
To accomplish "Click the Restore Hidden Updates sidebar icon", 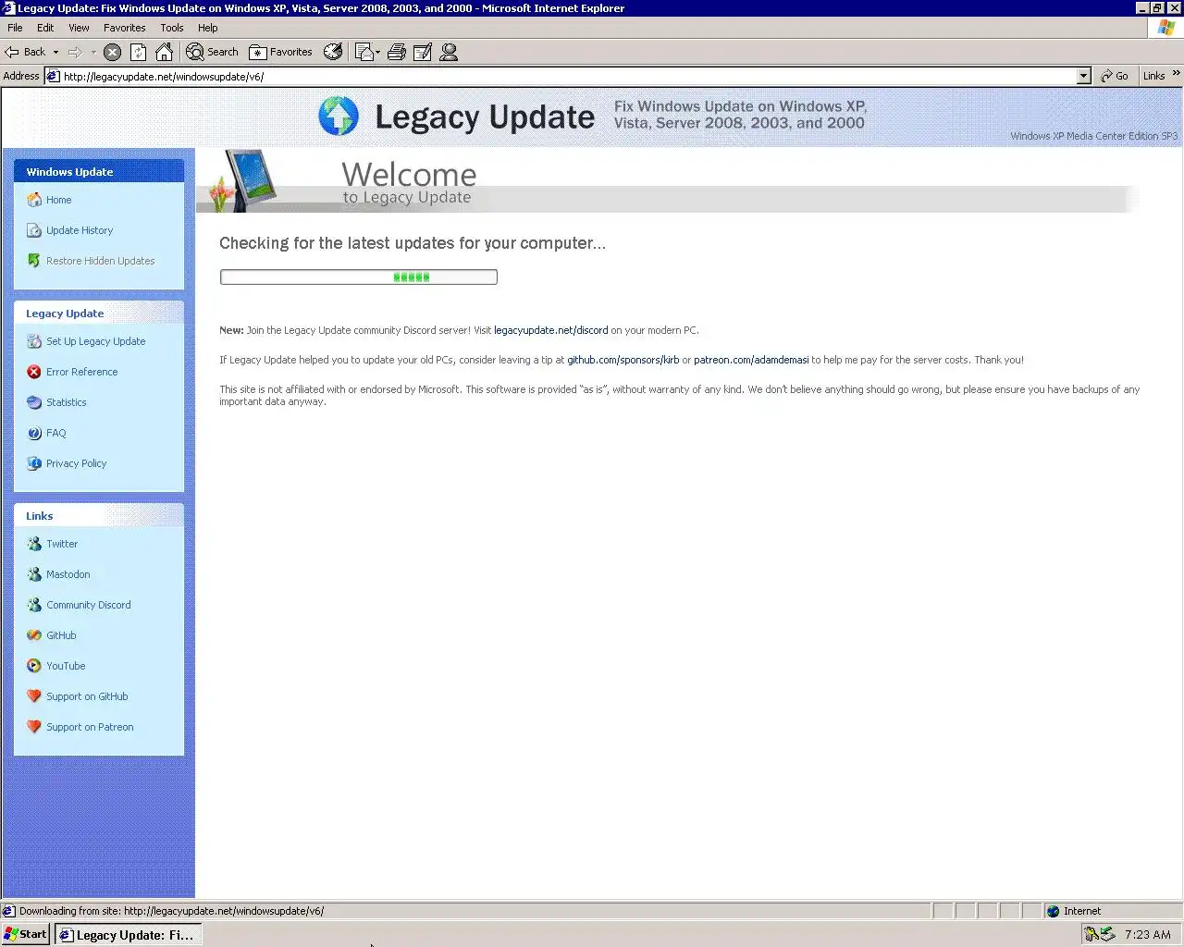I will (x=34, y=261).
